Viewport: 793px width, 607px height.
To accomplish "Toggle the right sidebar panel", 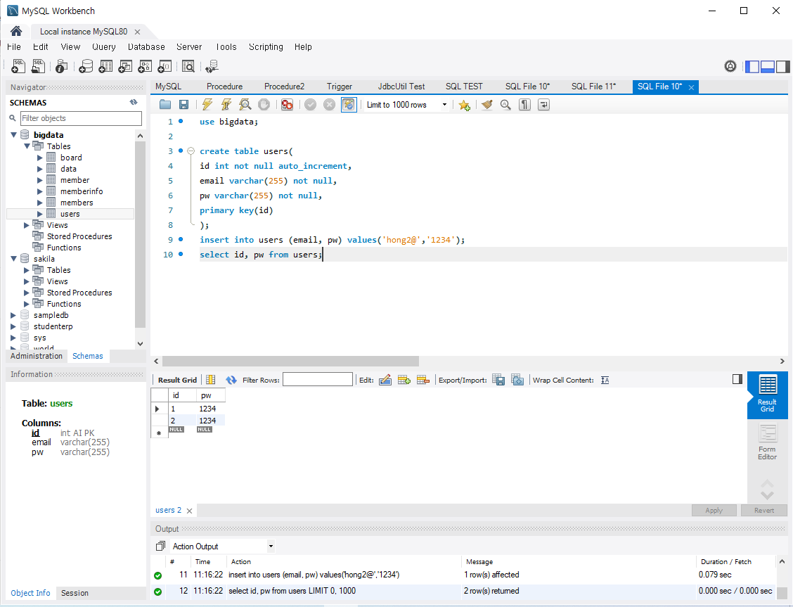I will (x=783, y=66).
